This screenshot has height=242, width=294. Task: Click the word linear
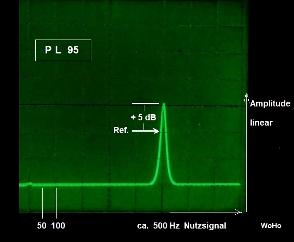[261, 123]
